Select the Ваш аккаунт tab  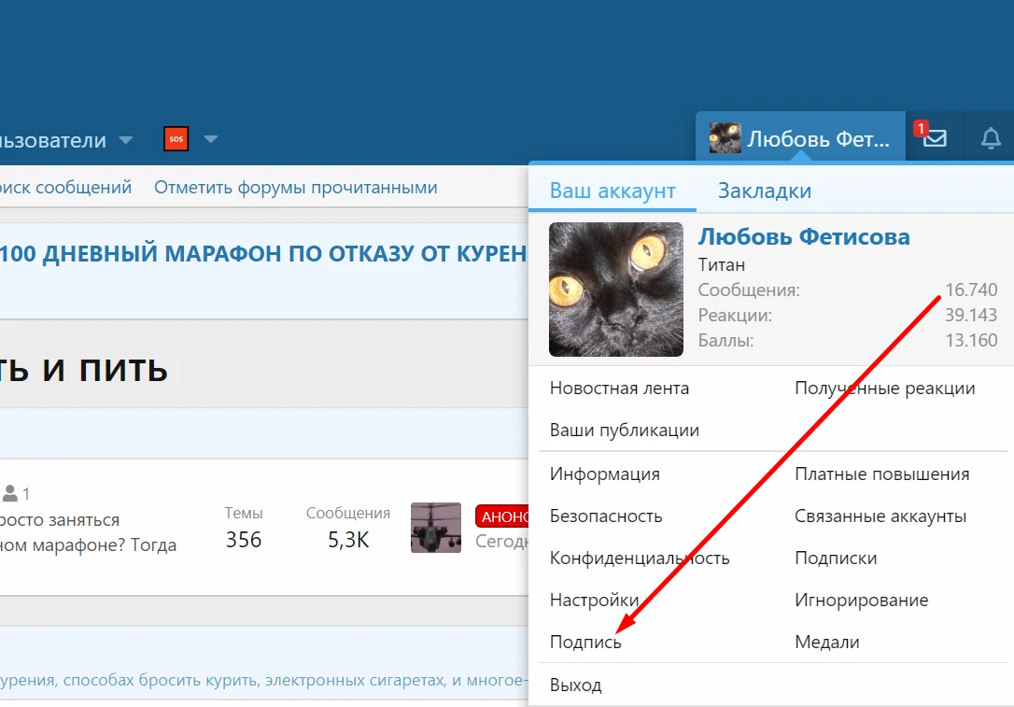coord(612,191)
